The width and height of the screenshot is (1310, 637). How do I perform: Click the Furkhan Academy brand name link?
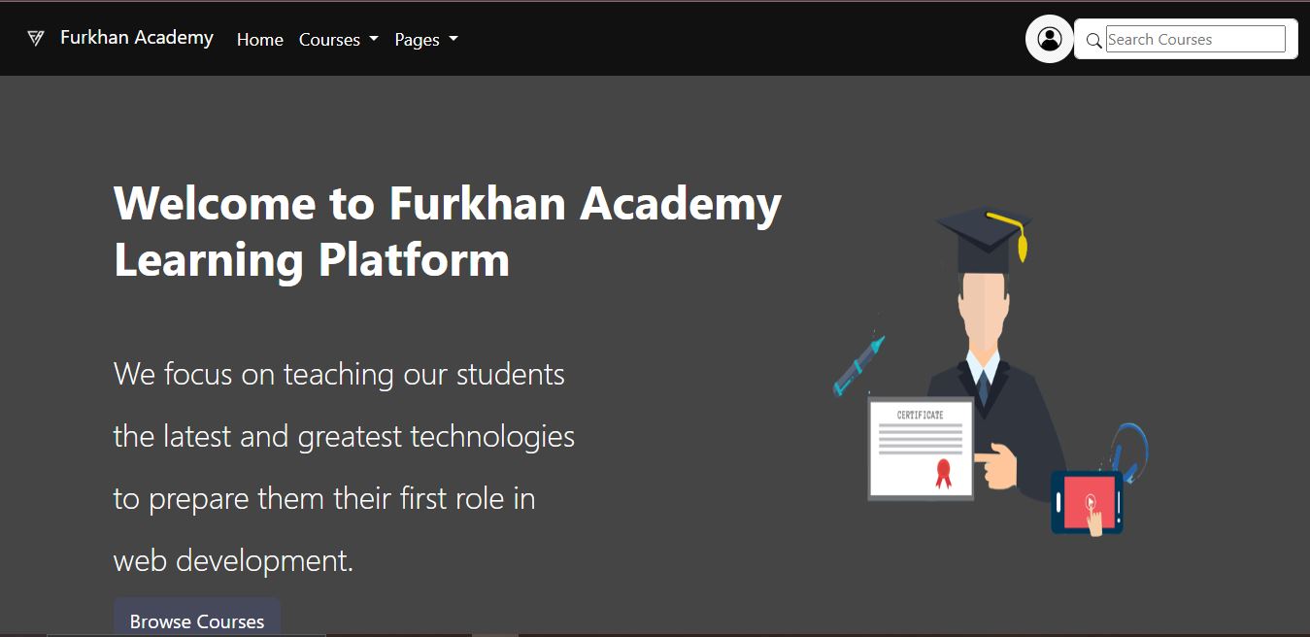[x=137, y=37]
